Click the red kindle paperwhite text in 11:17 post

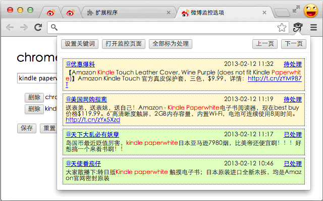click(152, 143)
